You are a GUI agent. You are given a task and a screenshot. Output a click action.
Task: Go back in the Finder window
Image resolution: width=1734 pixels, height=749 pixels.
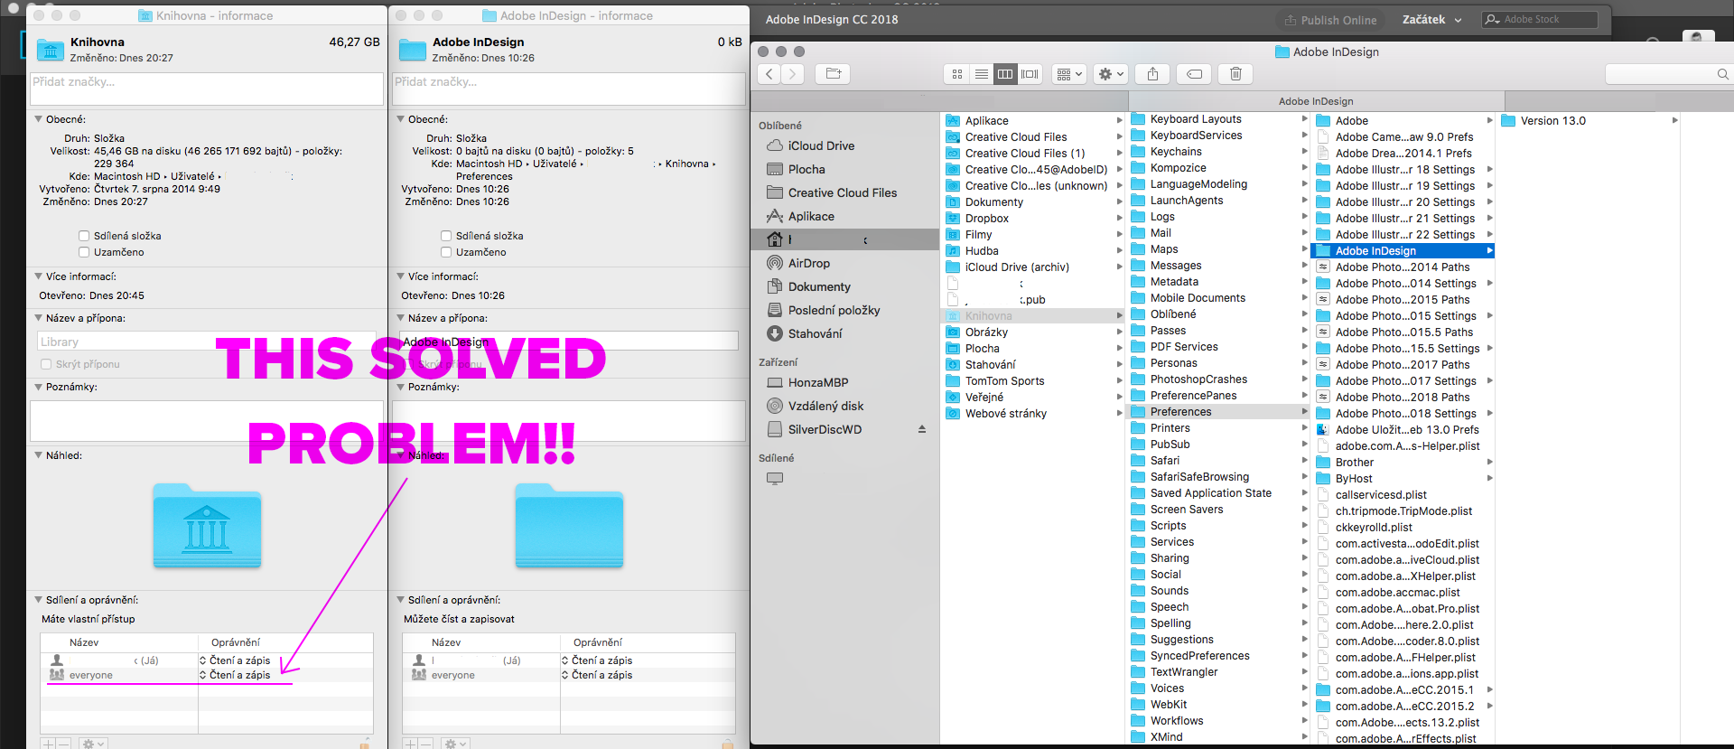[x=769, y=74]
